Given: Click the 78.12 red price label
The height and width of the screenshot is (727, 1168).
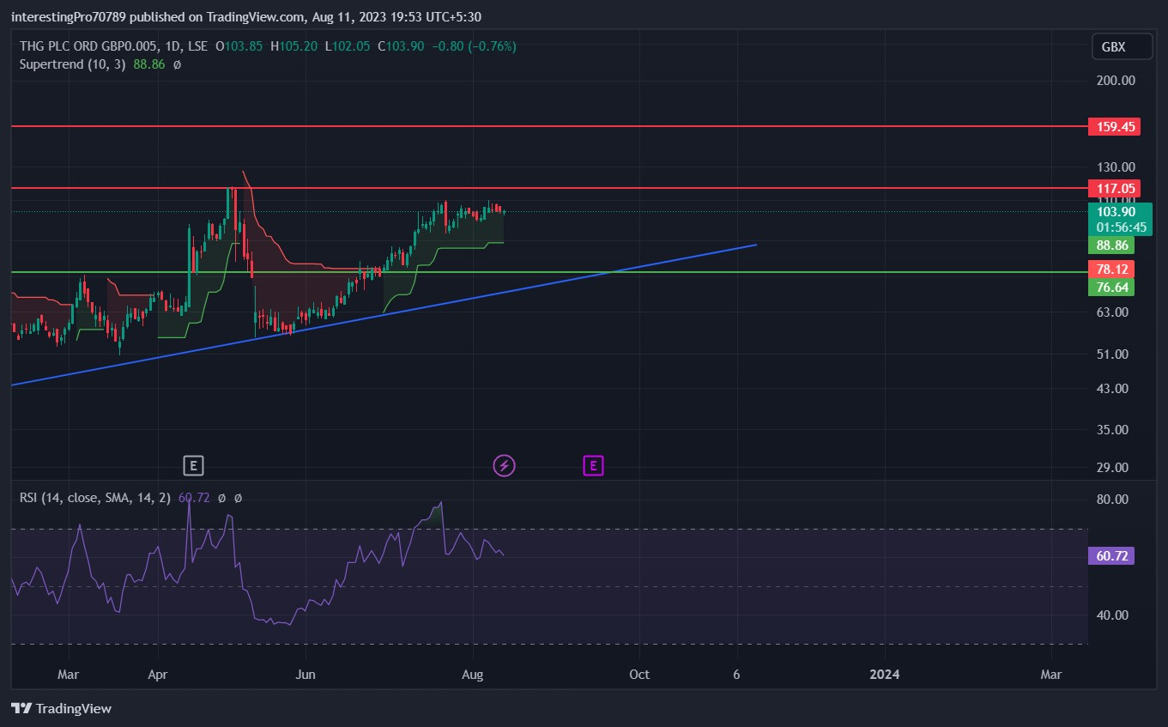Looking at the screenshot, I should click(1111, 269).
